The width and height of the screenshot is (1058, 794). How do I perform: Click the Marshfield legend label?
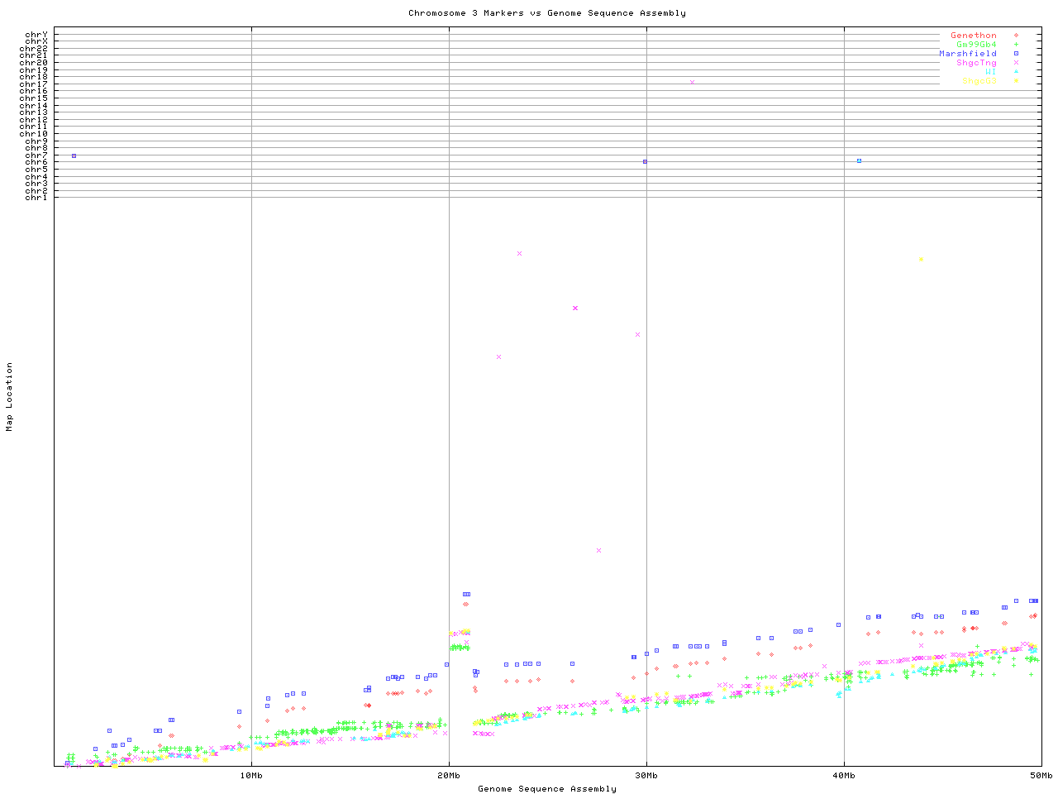[967, 54]
